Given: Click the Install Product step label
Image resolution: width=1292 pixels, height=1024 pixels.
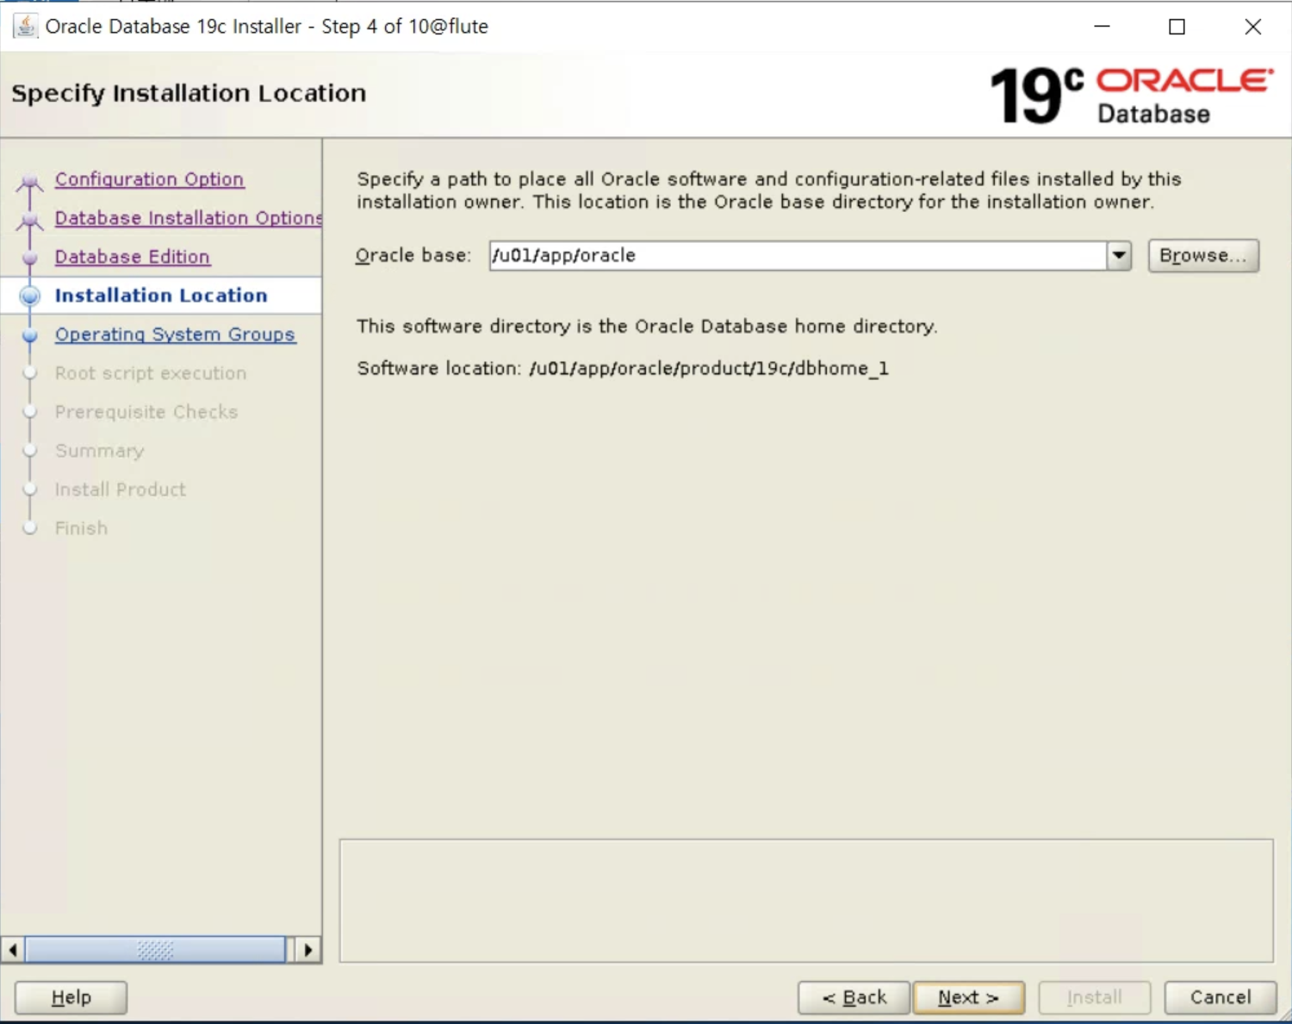Looking at the screenshot, I should [121, 490].
